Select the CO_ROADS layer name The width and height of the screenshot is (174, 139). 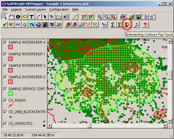[17, 100]
